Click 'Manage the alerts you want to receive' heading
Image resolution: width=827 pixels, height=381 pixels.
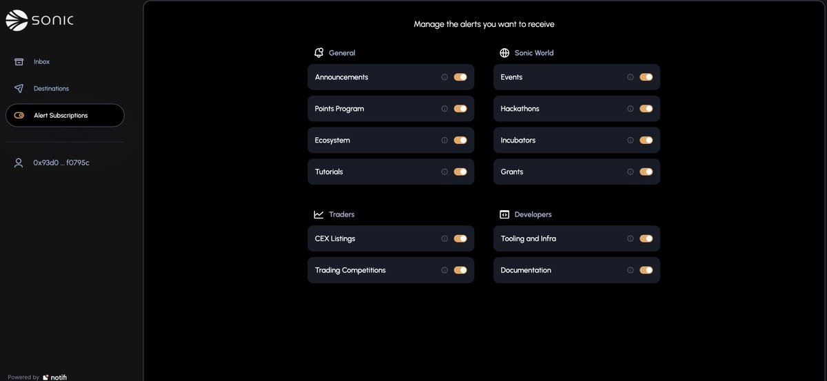point(484,24)
